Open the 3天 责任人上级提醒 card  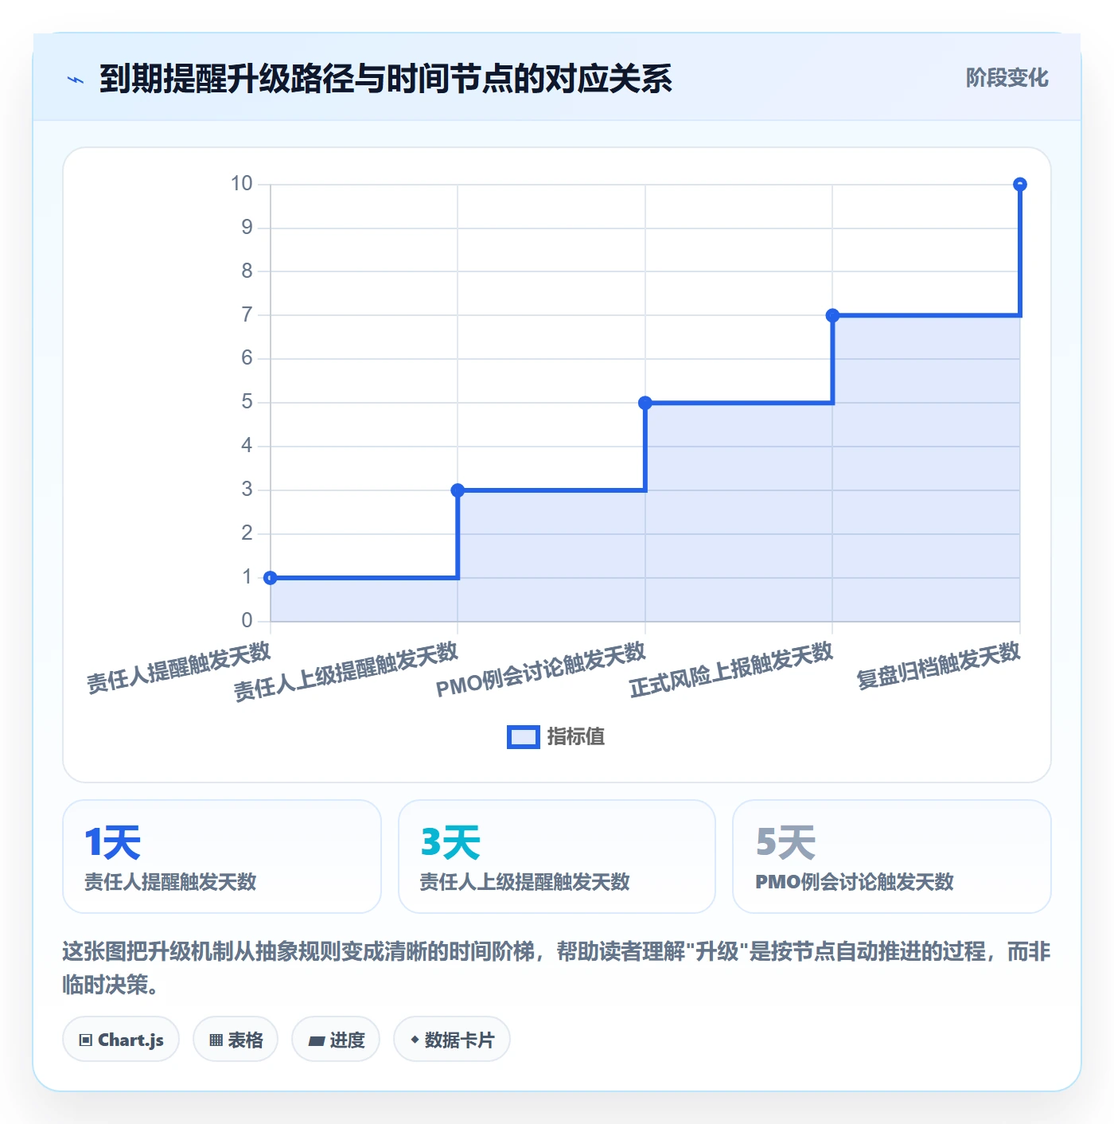pyautogui.click(x=557, y=857)
